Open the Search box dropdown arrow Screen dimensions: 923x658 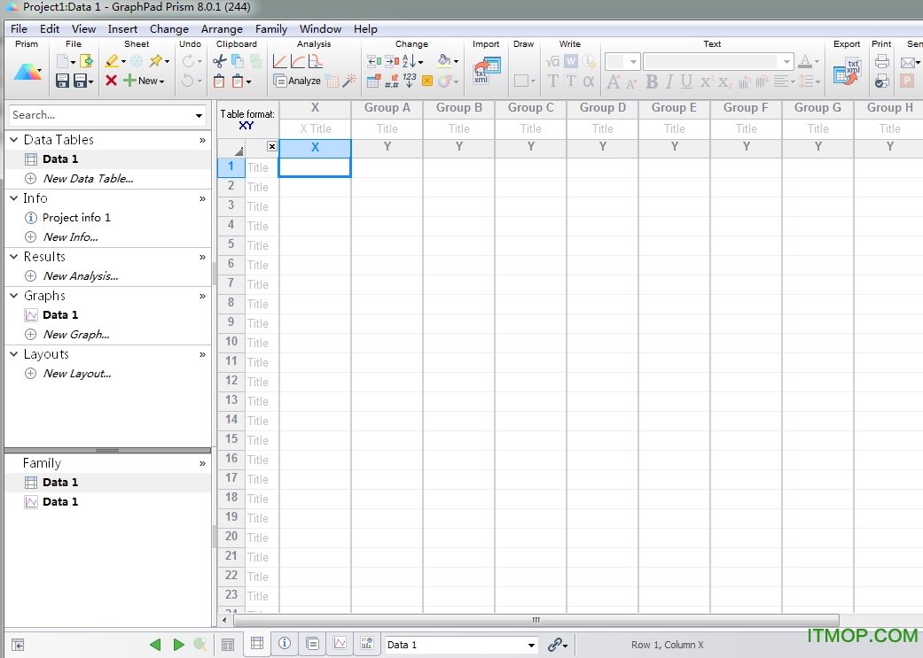(199, 115)
